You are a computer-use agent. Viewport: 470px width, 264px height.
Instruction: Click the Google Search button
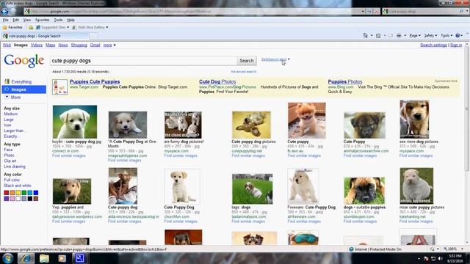click(247, 61)
